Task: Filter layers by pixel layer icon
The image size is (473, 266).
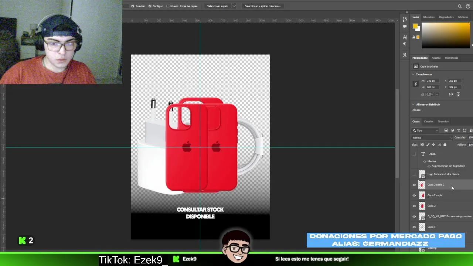Action: pos(446,130)
